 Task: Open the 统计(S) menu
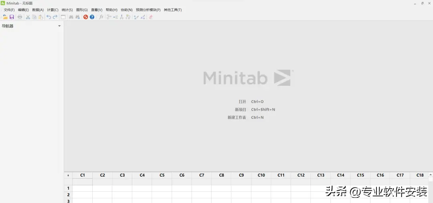point(67,10)
